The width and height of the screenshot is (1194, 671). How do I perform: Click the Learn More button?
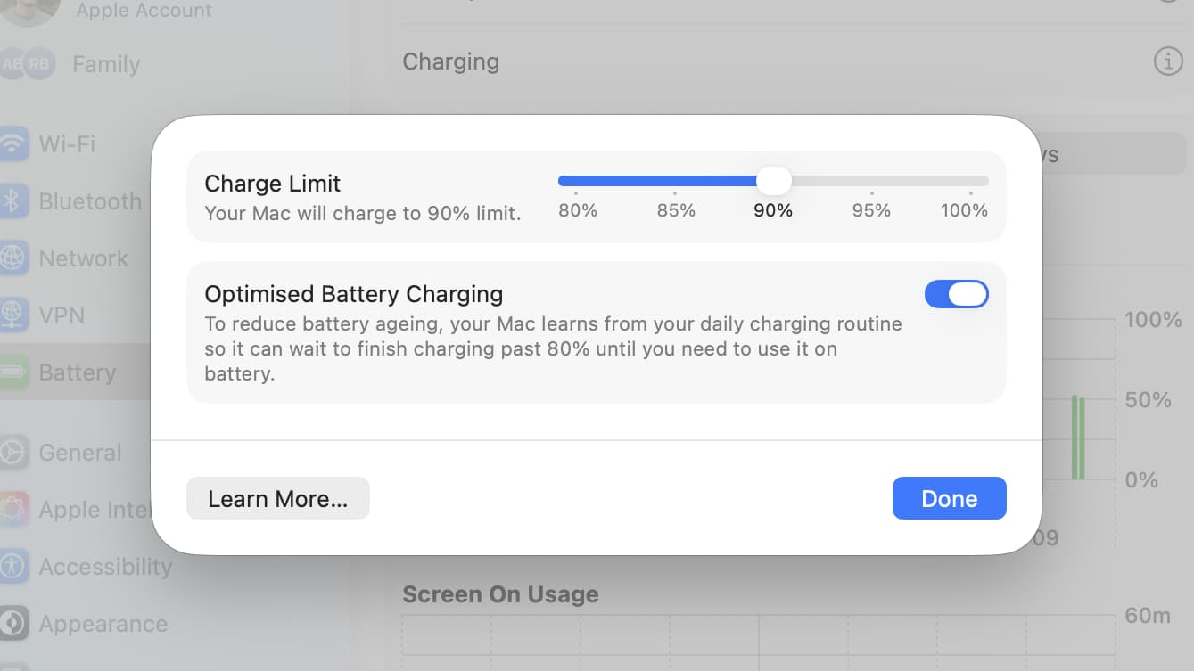tap(277, 498)
